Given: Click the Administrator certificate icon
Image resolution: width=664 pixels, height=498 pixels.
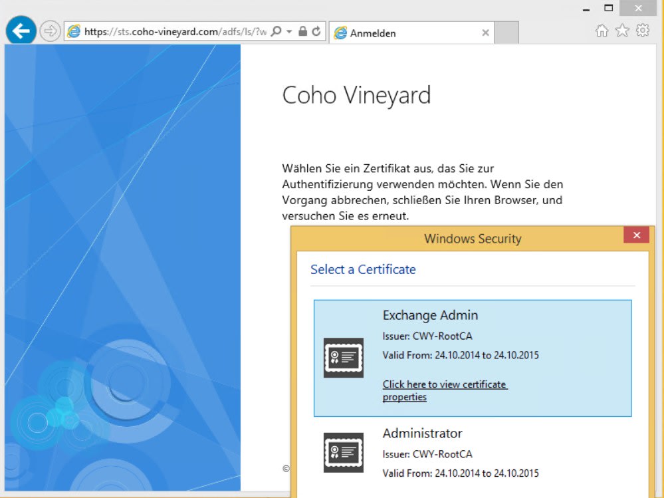Looking at the screenshot, I should click(343, 453).
